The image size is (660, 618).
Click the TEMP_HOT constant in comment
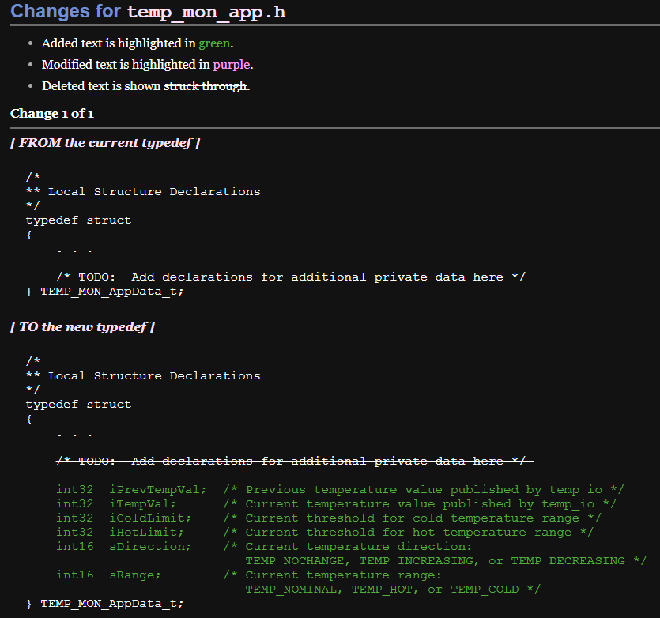(x=381, y=590)
